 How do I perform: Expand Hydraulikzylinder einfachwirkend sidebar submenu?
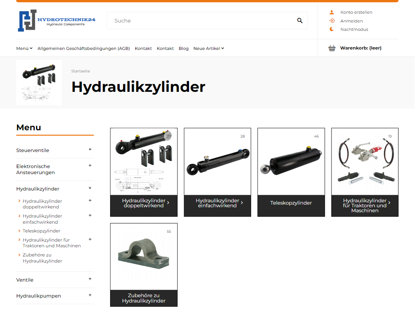click(90, 215)
